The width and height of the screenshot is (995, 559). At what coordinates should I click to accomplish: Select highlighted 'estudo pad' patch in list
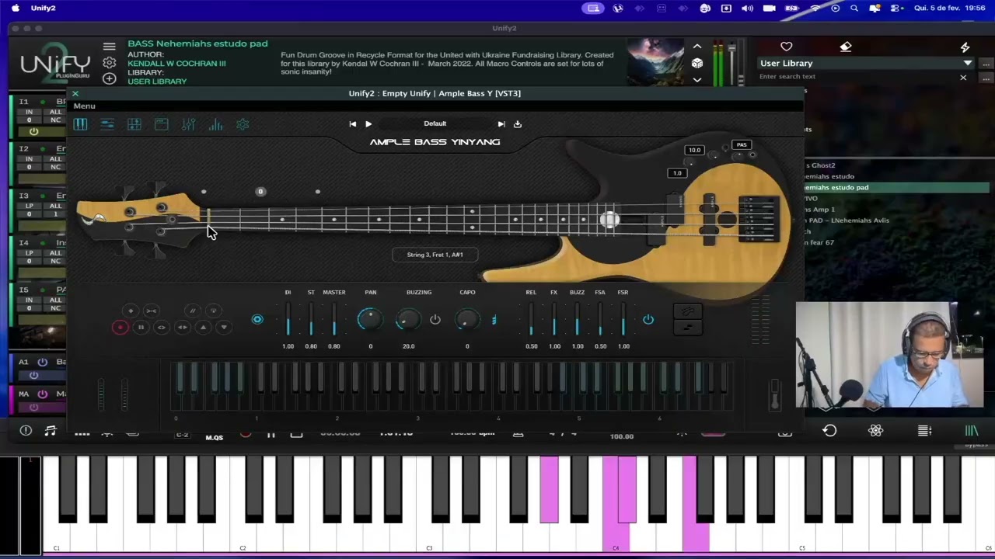tap(897, 187)
